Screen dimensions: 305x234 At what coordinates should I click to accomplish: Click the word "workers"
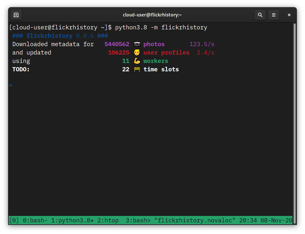click(156, 61)
